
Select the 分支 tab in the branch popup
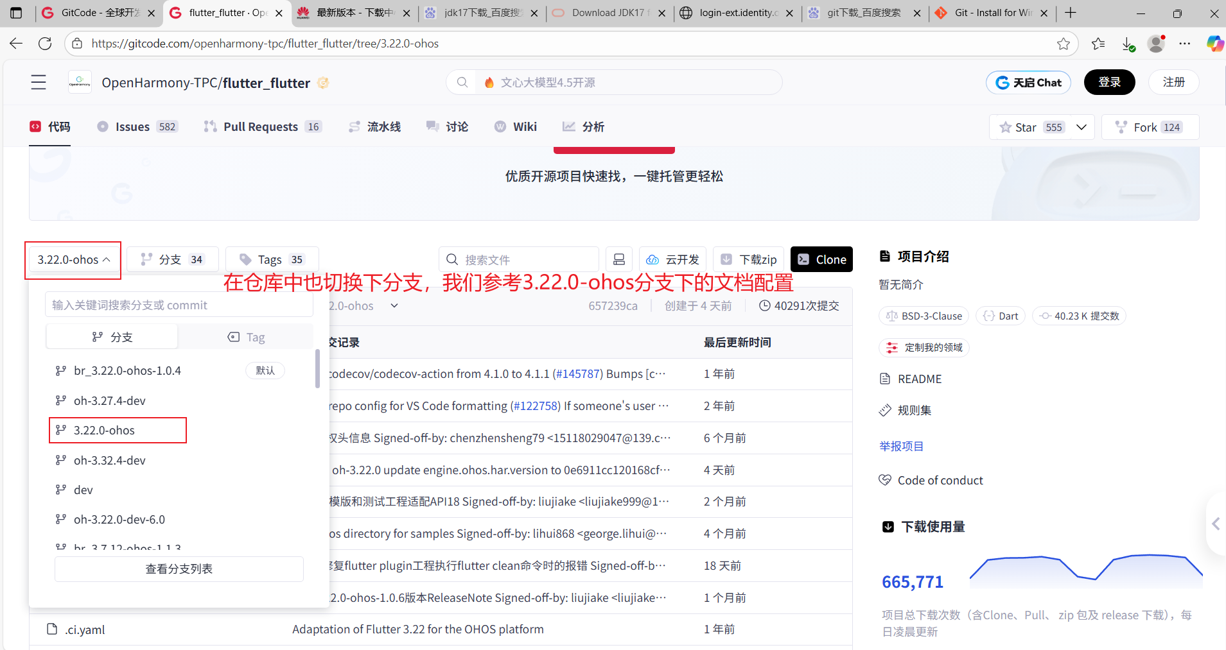[x=112, y=337]
